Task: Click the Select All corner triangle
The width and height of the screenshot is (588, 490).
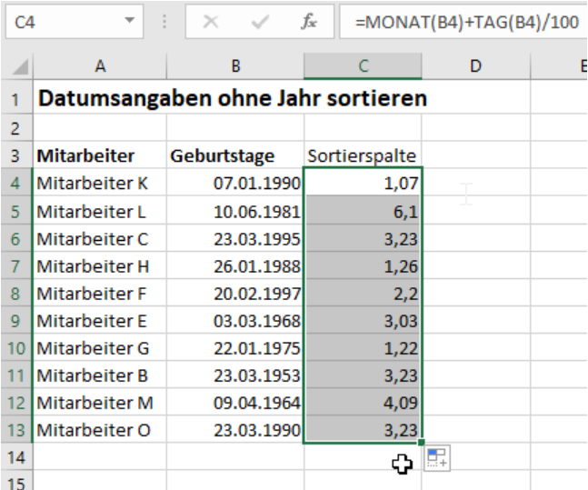Action: point(19,67)
